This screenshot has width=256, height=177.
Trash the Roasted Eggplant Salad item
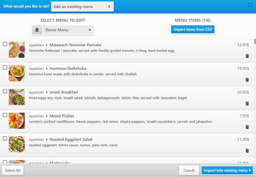pos(247,151)
